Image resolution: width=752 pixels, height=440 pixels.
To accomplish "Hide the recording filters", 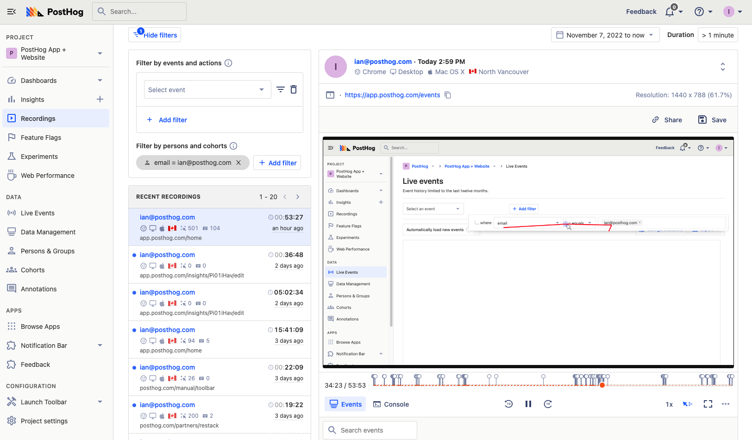I will (x=155, y=35).
